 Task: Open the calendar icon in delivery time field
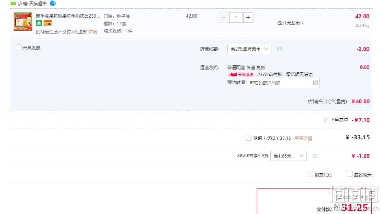pos(315,83)
